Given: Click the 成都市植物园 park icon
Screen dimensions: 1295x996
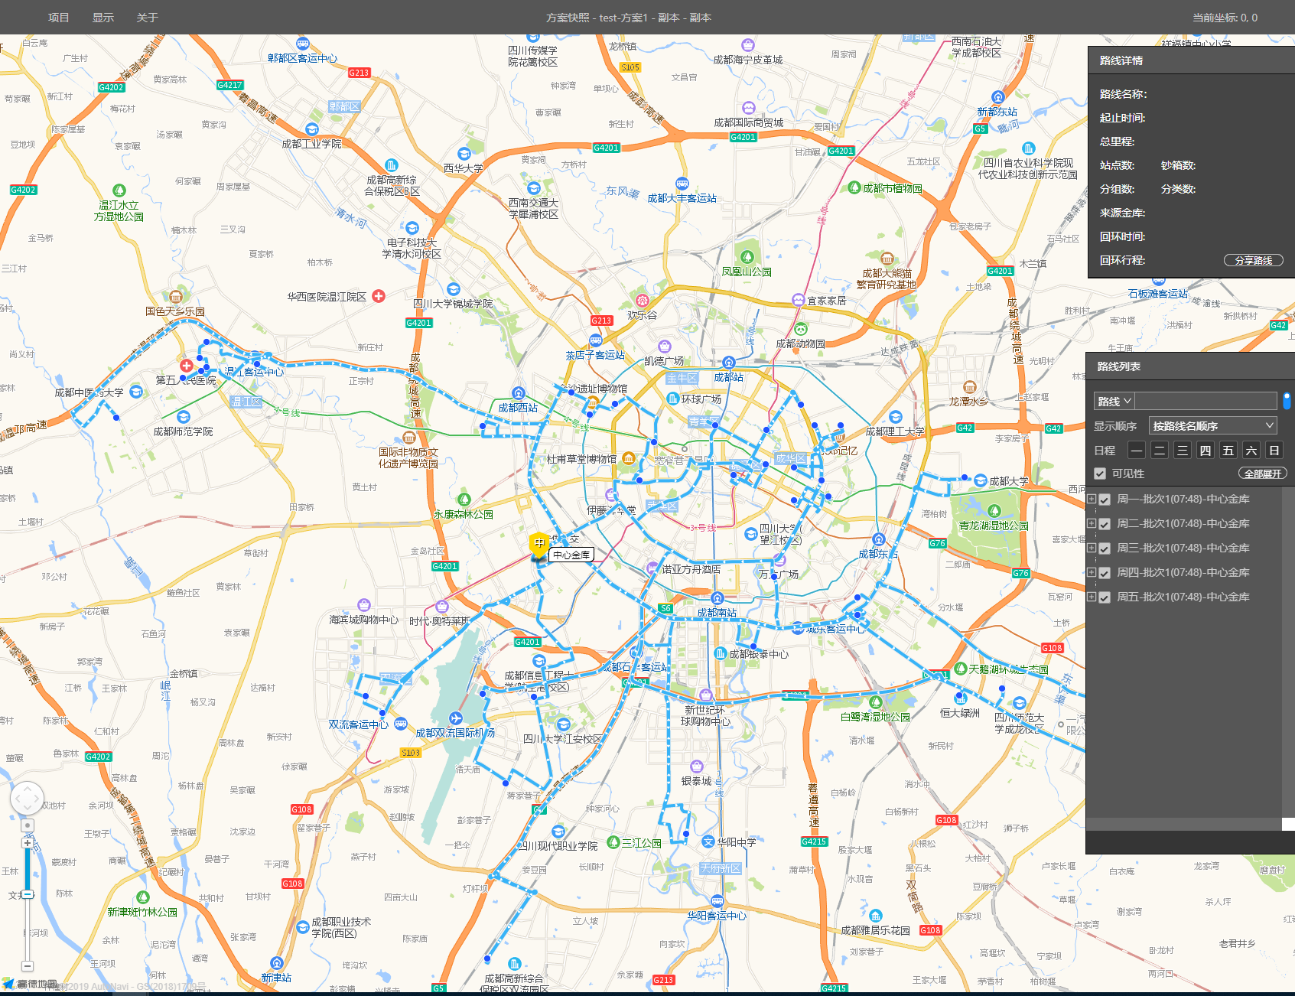Looking at the screenshot, I should click(x=854, y=187).
